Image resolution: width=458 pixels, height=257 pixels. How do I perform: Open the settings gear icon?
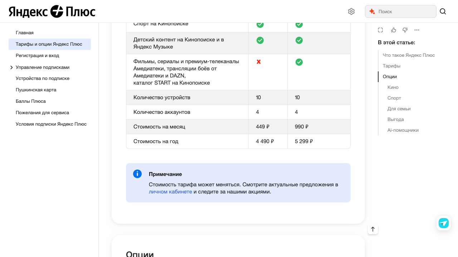(351, 11)
